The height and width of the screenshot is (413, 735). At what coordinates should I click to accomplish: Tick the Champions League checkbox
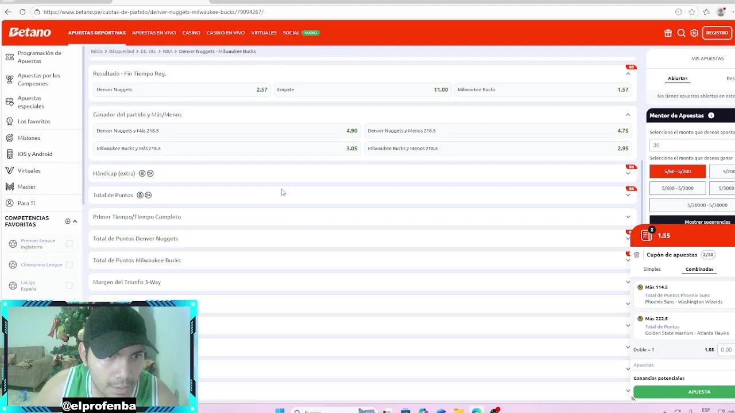[69, 264]
